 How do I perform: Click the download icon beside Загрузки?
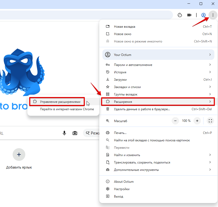pos(108,79)
